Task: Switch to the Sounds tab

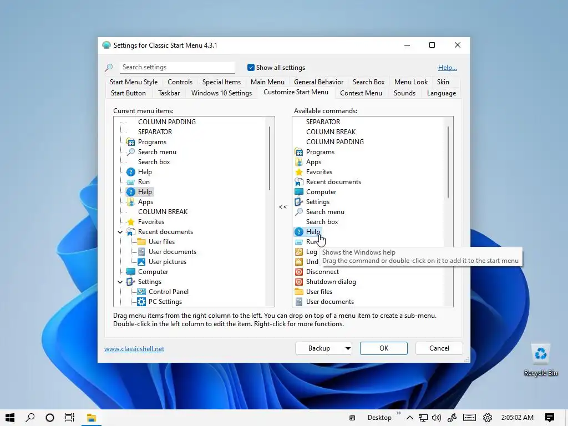Action: point(404,93)
